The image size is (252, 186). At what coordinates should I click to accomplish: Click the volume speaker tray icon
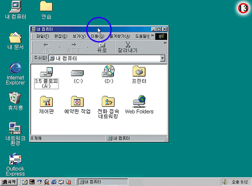tap(224, 182)
